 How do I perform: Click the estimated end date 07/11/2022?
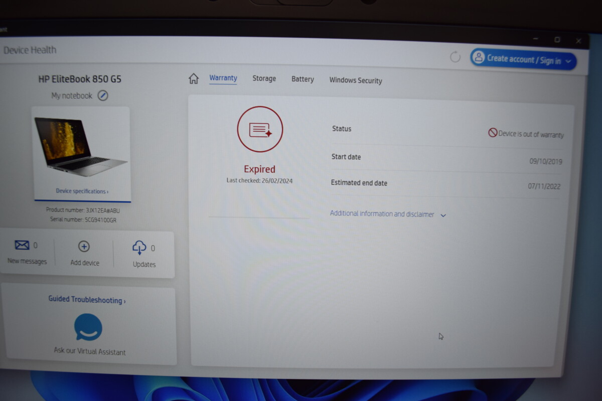544,186
